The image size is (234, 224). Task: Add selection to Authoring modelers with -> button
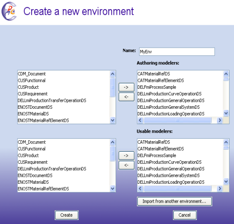pyautogui.click(x=127, y=87)
